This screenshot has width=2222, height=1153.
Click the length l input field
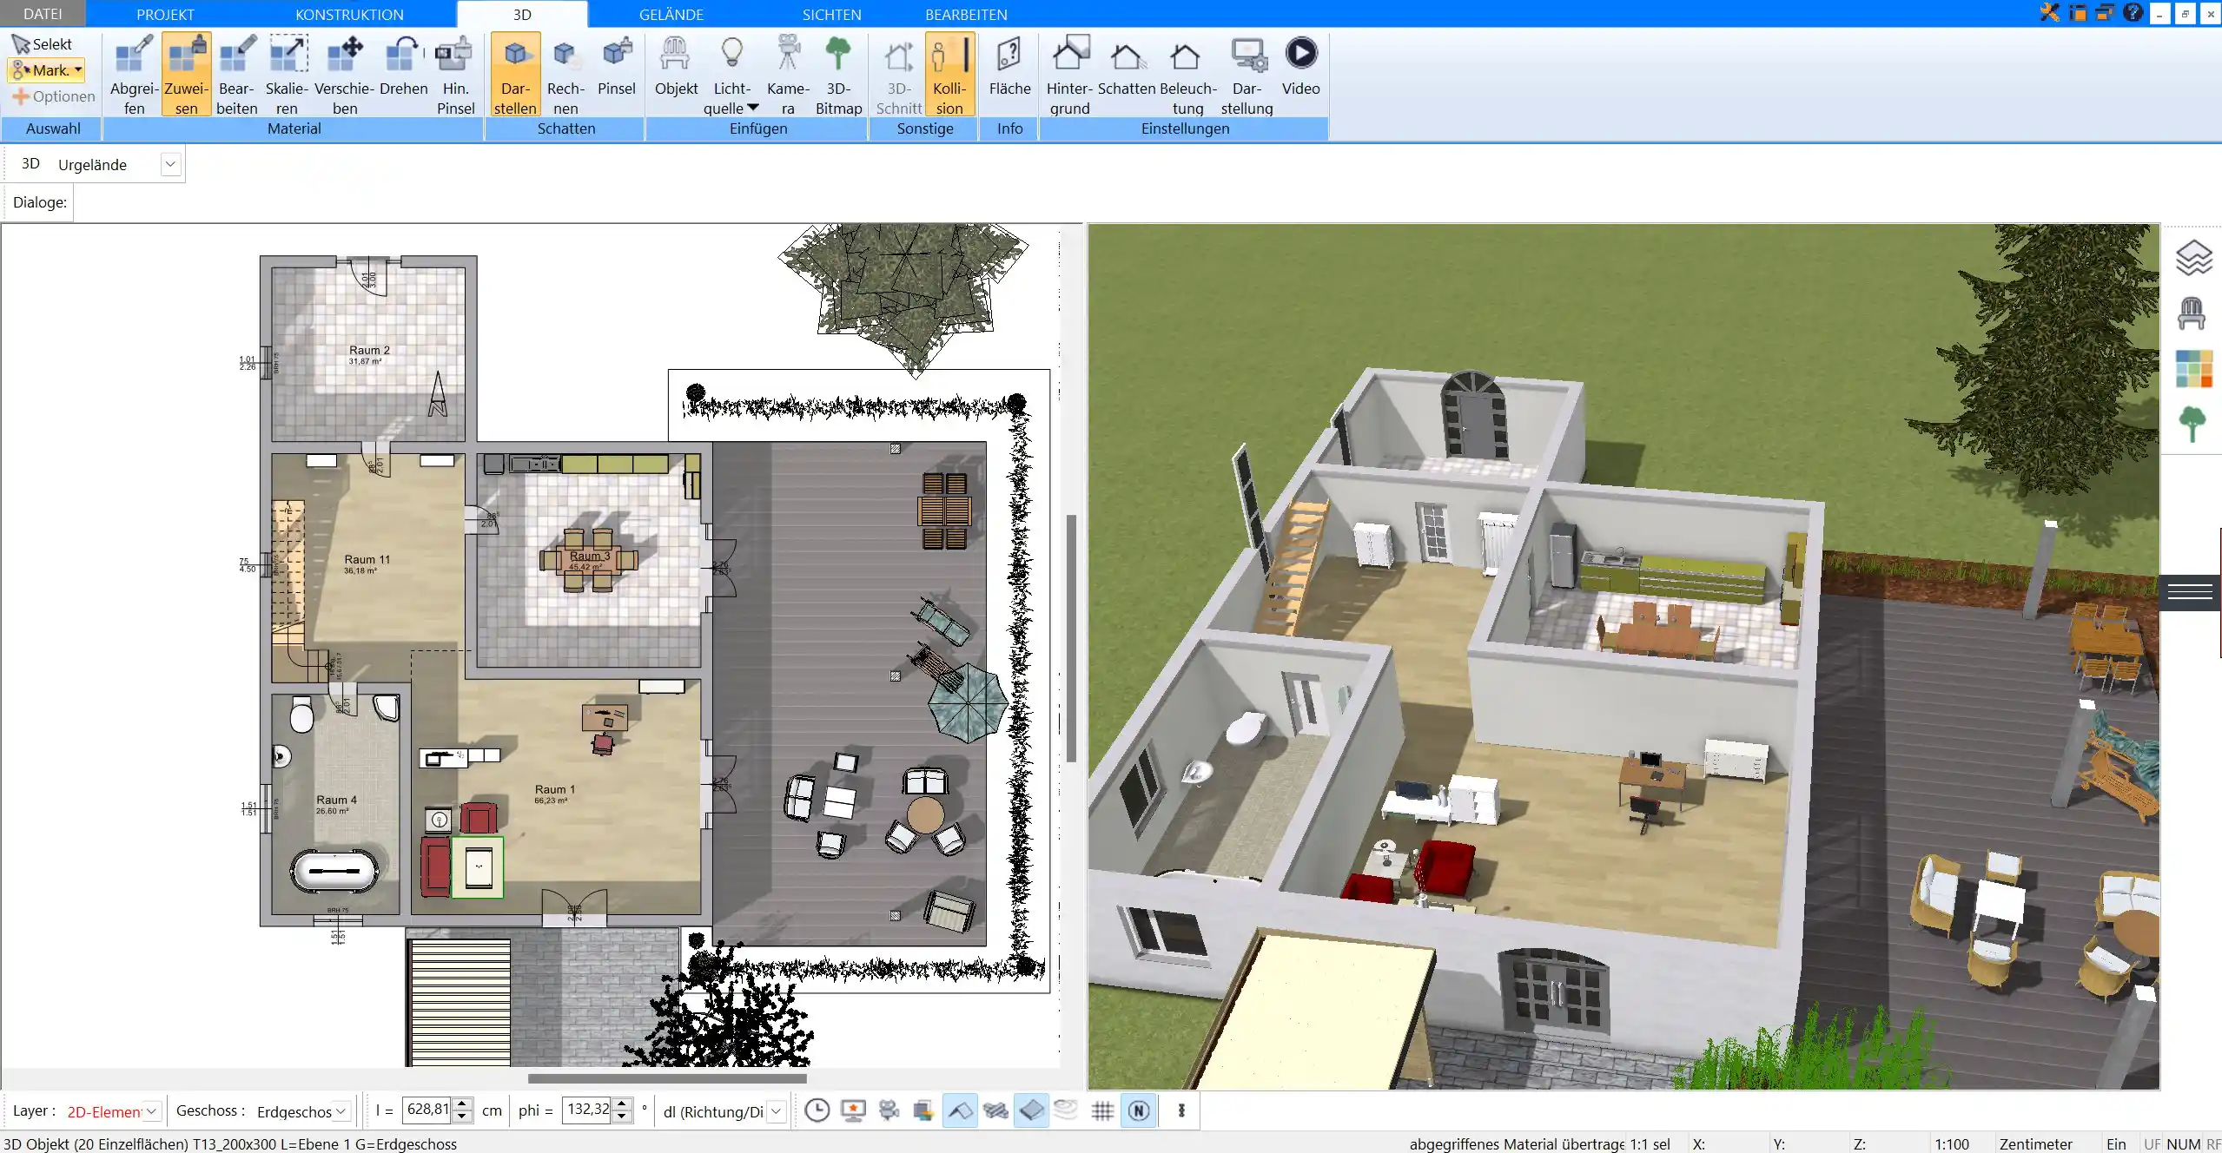click(x=427, y=1110)
